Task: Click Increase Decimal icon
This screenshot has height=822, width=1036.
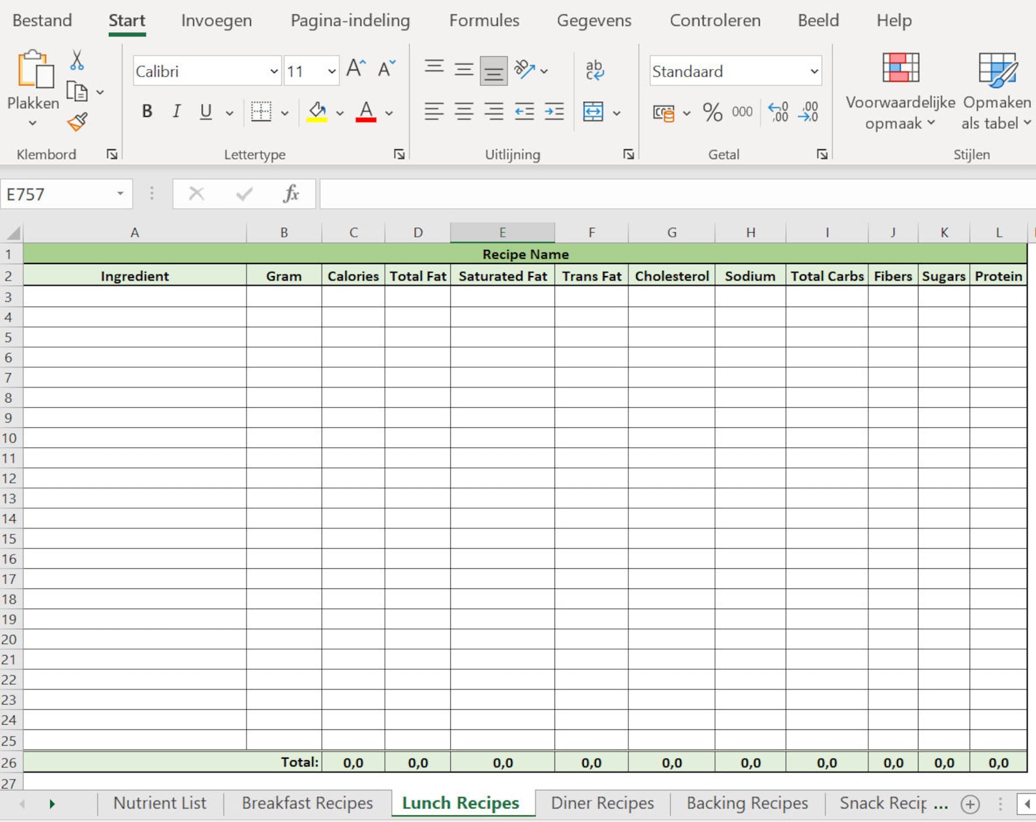Action: pos(778,112)
